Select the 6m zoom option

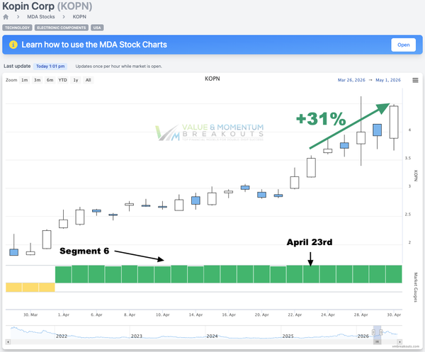click(x=50, y=80)
